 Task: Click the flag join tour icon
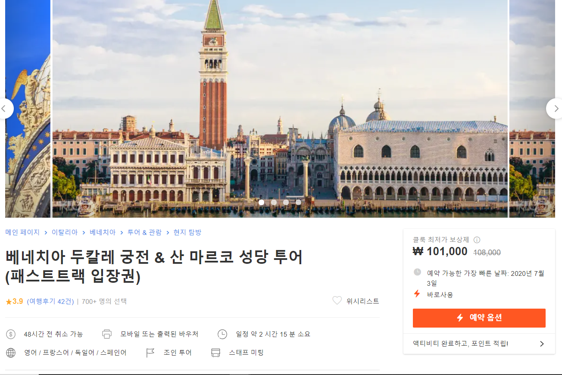point(150,353)
